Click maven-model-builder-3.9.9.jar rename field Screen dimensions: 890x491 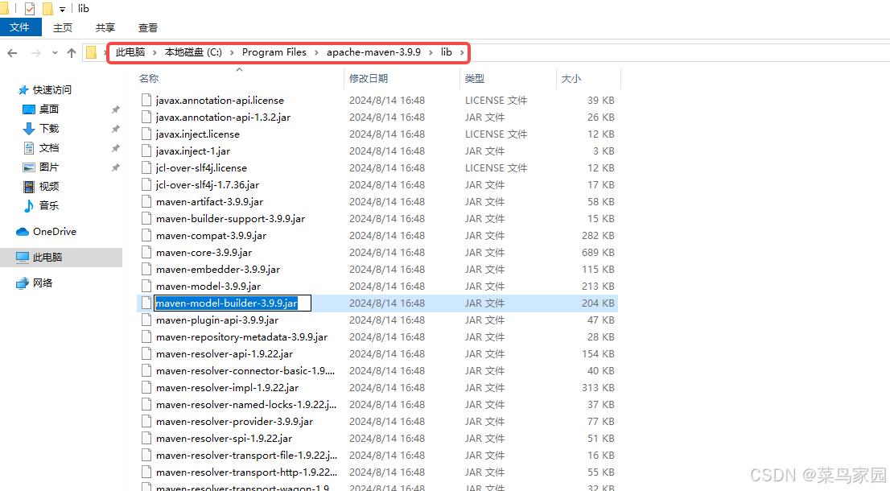(x=233, y=303)
